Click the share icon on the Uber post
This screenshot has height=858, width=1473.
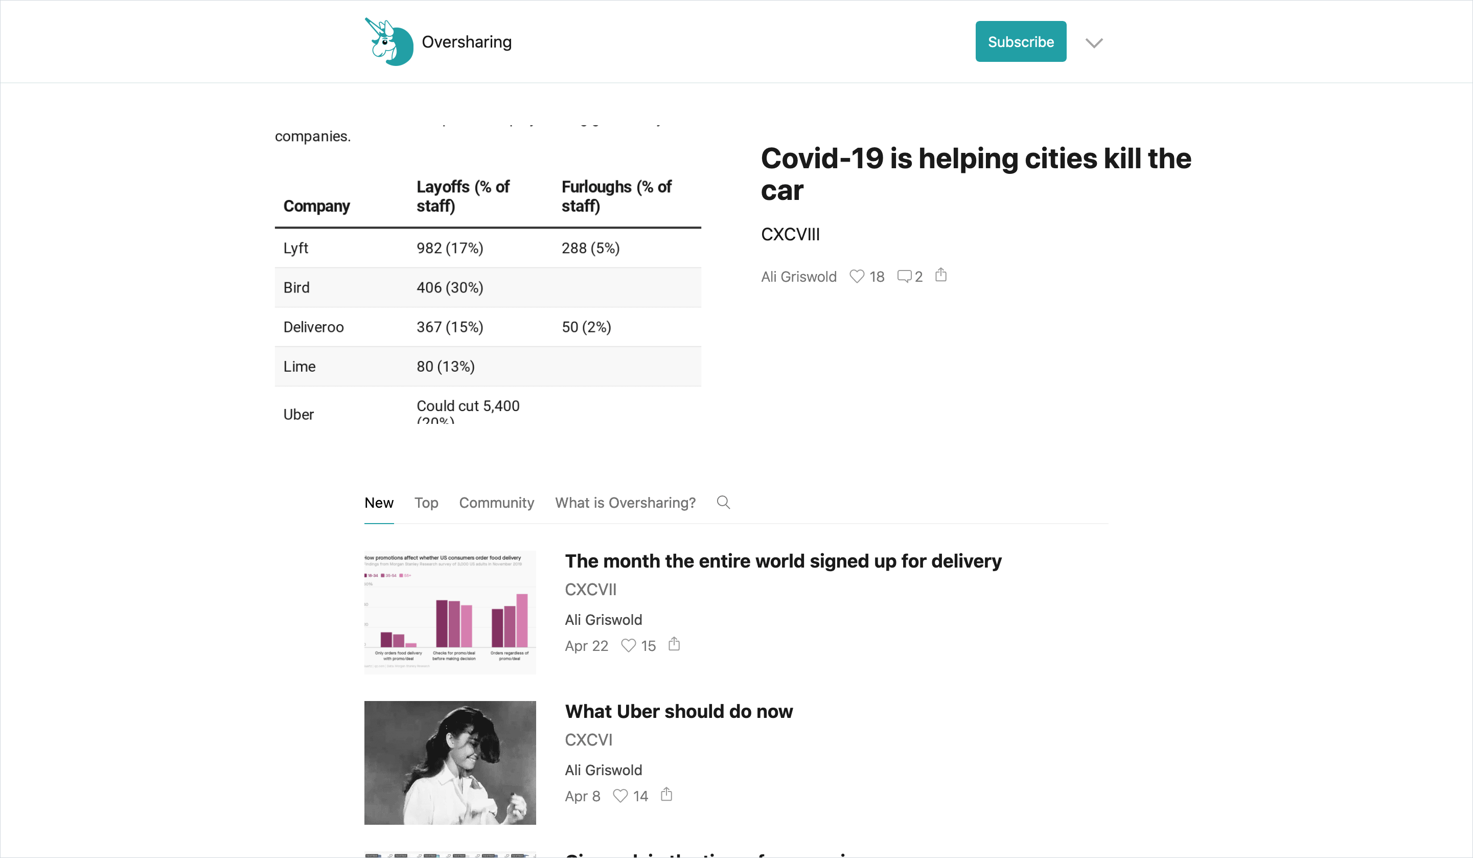666,795
